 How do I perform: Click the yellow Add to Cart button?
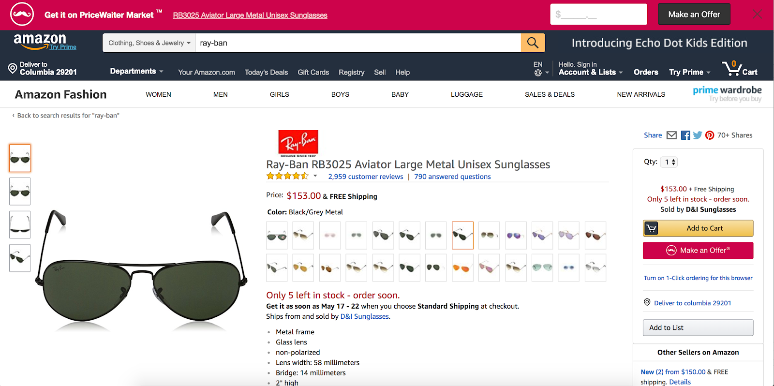tap(698, 228)
